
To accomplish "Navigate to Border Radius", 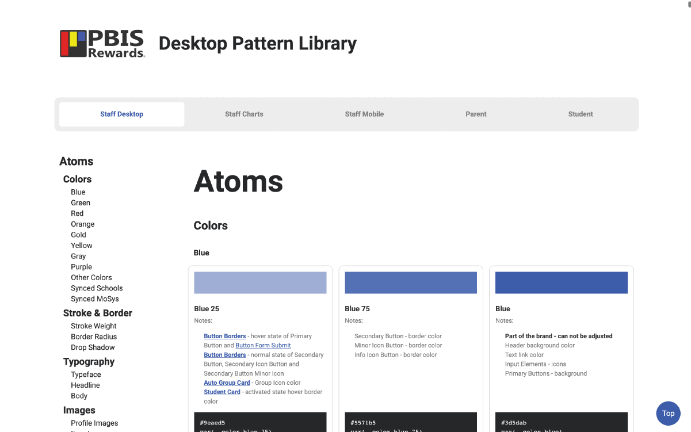I will (93, 337).
